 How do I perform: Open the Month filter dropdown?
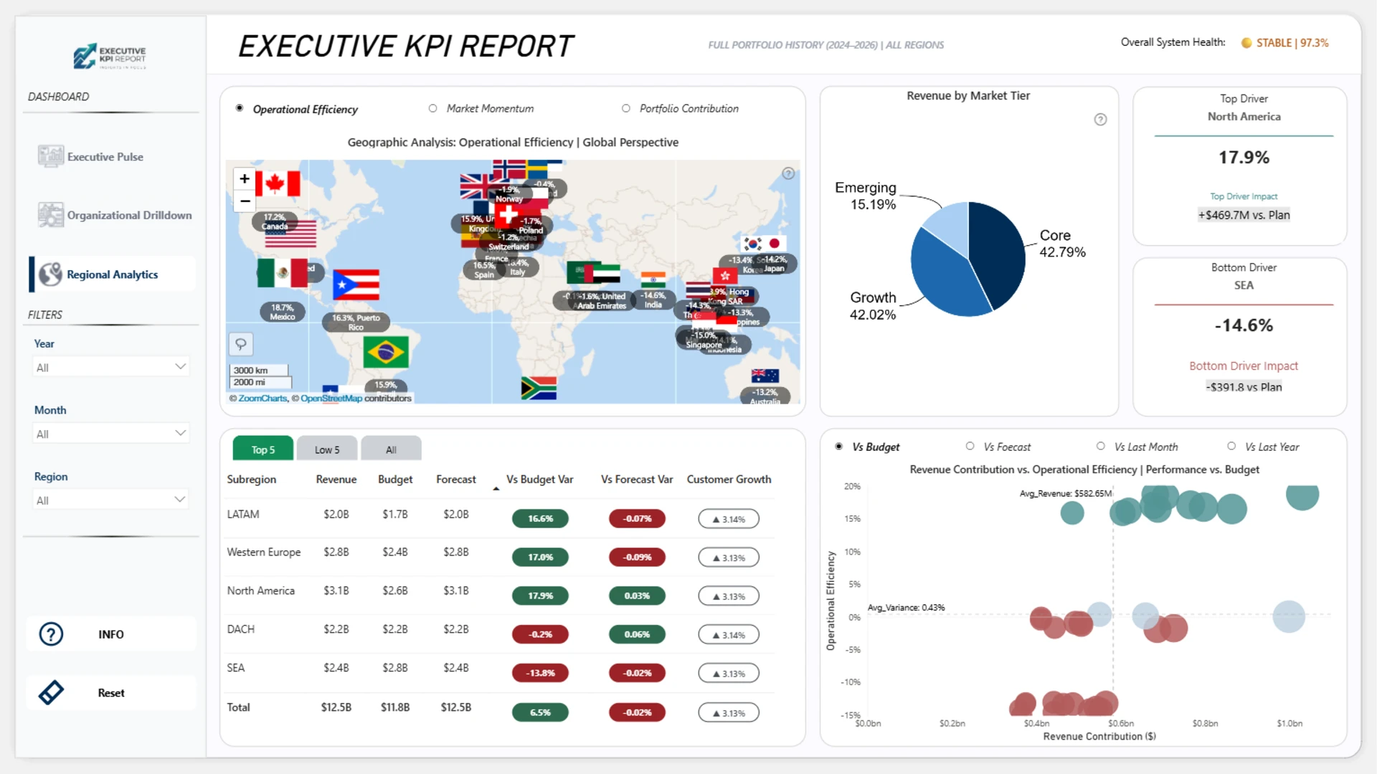110,433
